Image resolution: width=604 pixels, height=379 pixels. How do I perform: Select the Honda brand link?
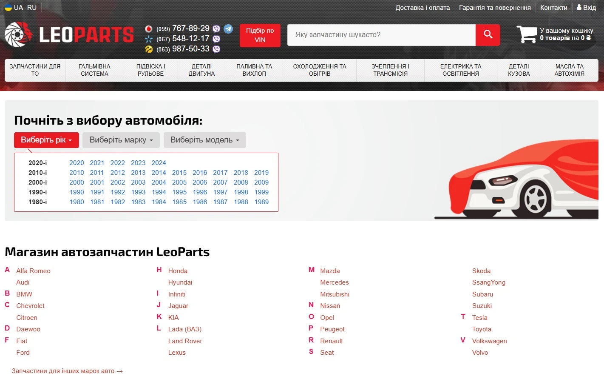pos(178,271)
